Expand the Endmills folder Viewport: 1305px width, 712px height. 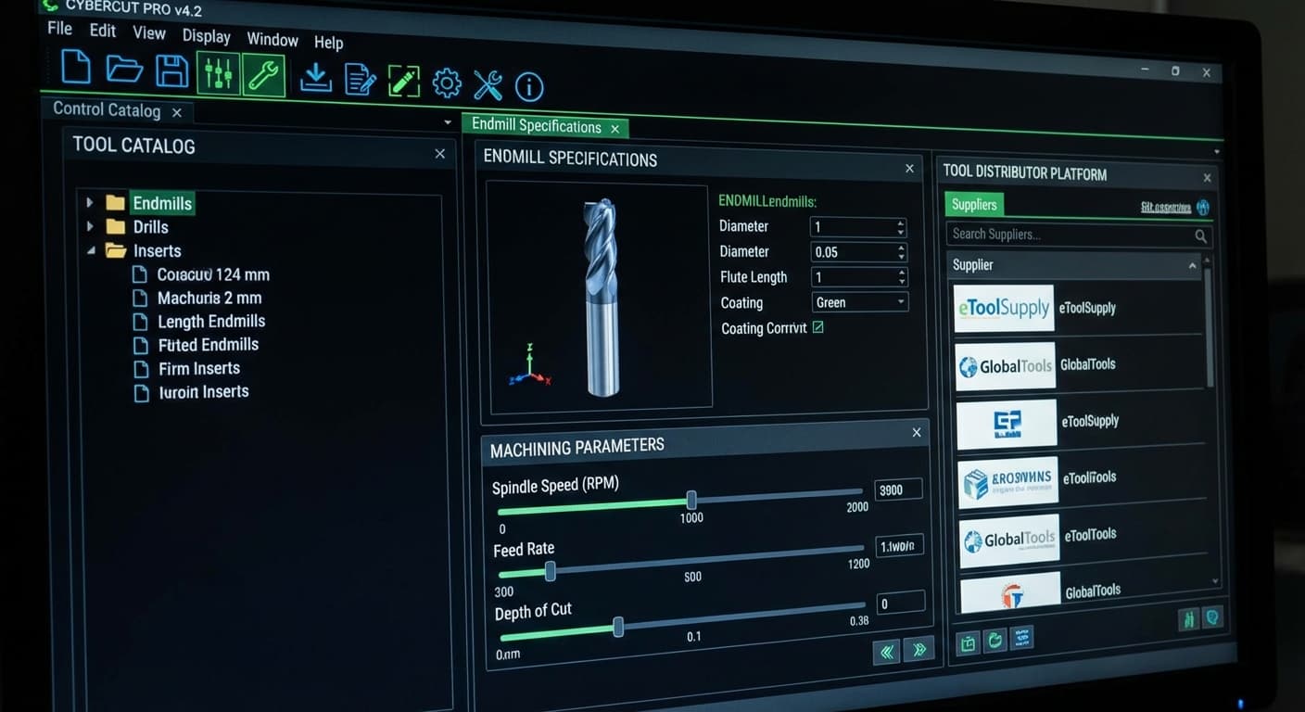pos(89,202)
